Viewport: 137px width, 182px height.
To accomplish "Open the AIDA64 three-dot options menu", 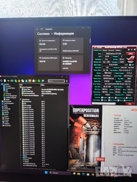I will coord(67,81).
